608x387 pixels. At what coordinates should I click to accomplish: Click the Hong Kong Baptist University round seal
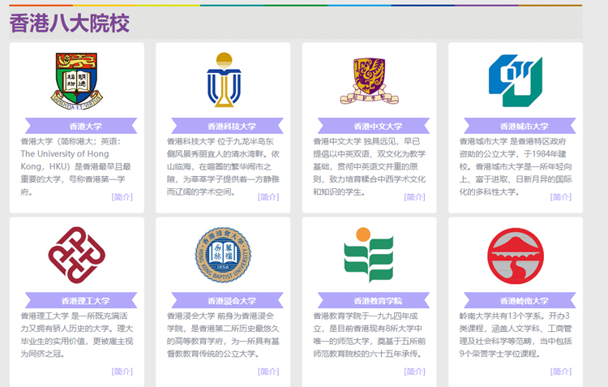coord(223,255)
